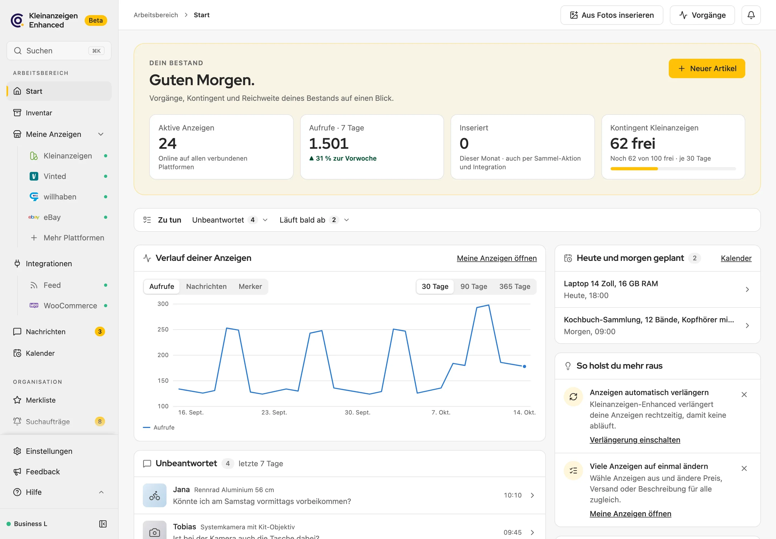Set chart range to 90 Tage

(x=473, y=286)
